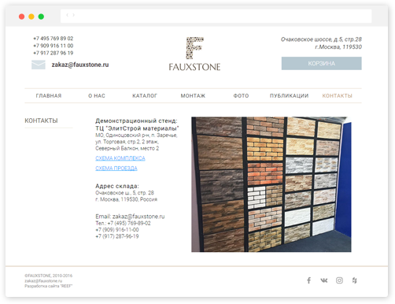
Task: Follow the СХЕМА КОМПЛЕКСА link
Action: point(120,158)
